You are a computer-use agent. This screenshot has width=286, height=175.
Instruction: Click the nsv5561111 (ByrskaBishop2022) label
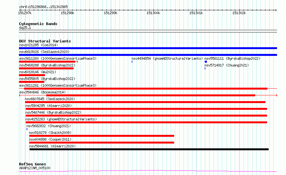point(232,58)
